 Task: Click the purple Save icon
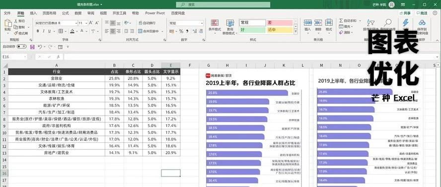32,47
